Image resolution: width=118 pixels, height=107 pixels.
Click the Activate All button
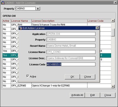coord(77,95)
